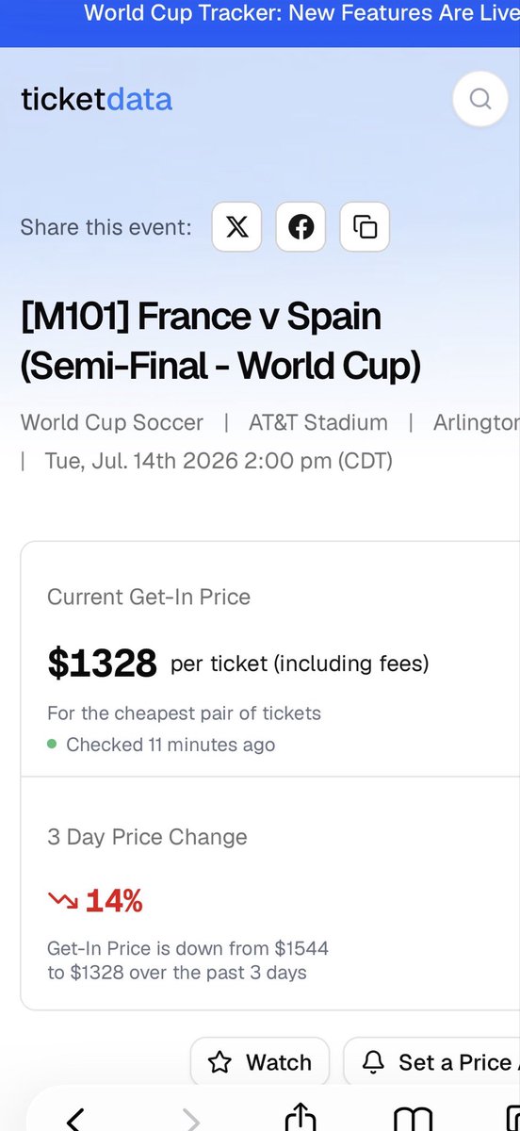Set a Price Alert with bell button
The width and height of the screenshot is (520, 1131).
pos(431,1062)
